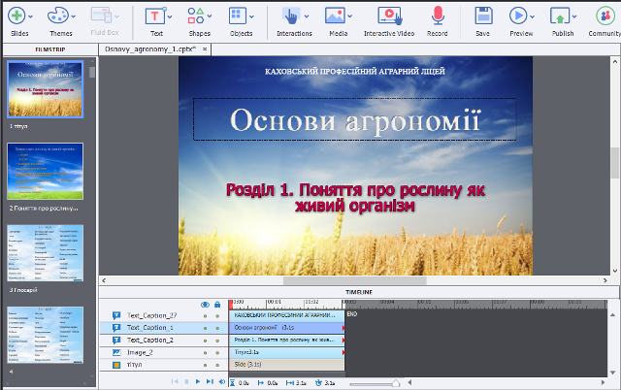Viewport: 621px width, 390px height.
Task: Click the selected duration indicator
Action: tap(289, 383)
